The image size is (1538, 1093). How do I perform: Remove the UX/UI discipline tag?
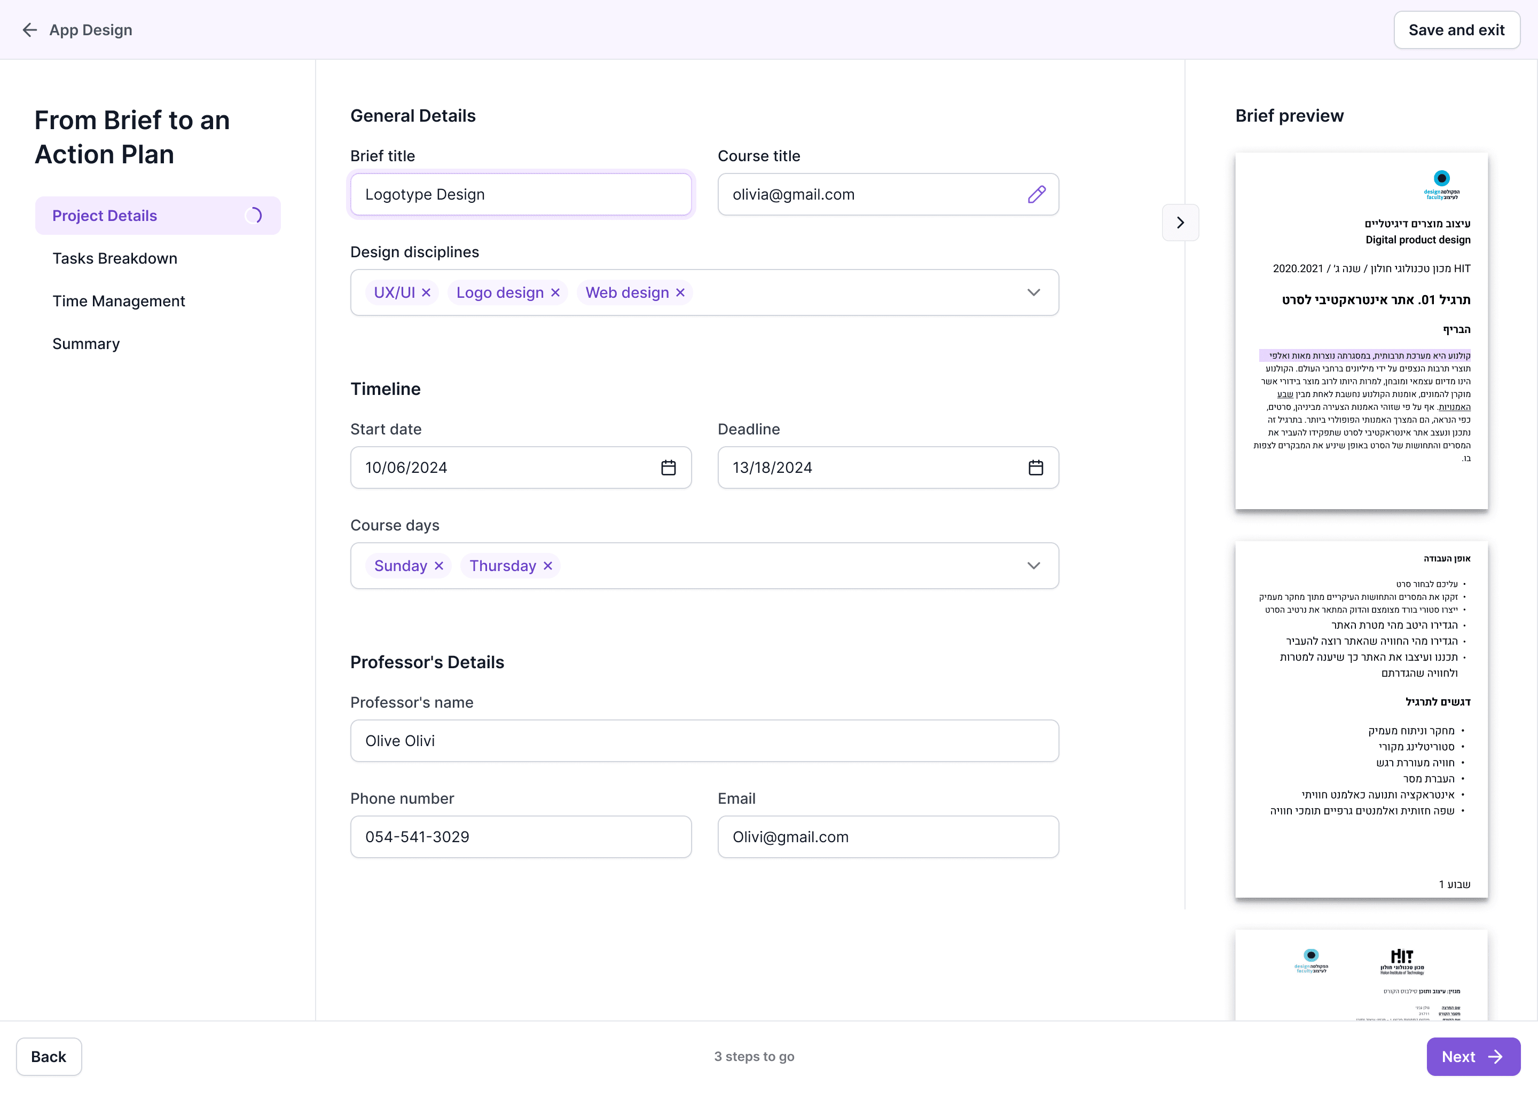click(x=426, y=293)
